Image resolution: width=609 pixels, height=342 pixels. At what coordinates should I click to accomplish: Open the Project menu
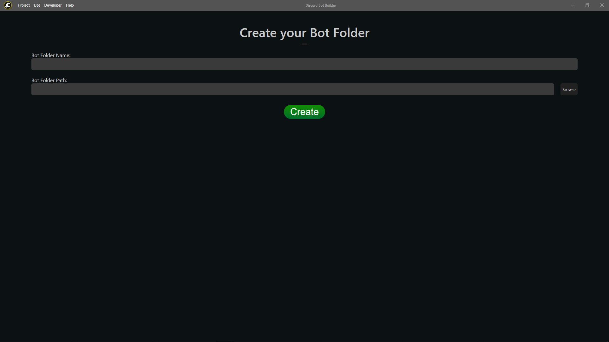[24, 5]
